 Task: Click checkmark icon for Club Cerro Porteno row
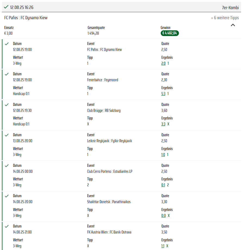coord(7,166)
